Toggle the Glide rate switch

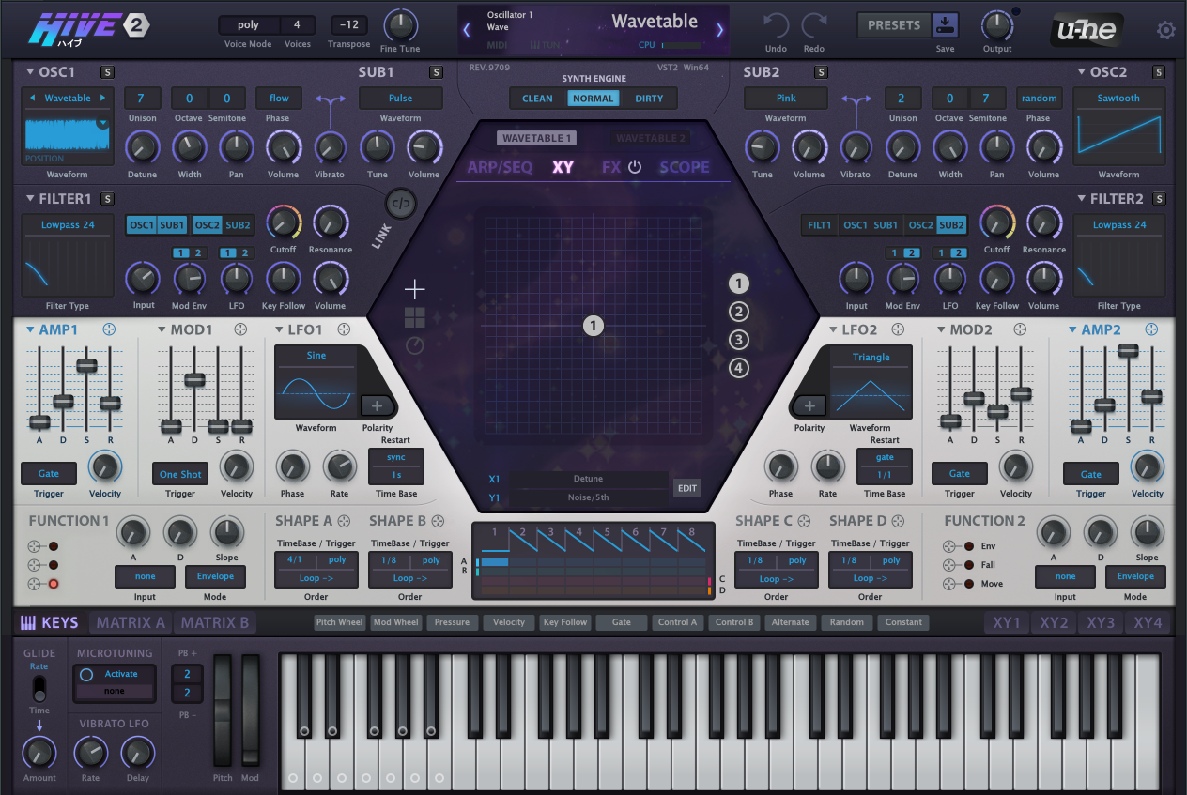coord(39,690)
